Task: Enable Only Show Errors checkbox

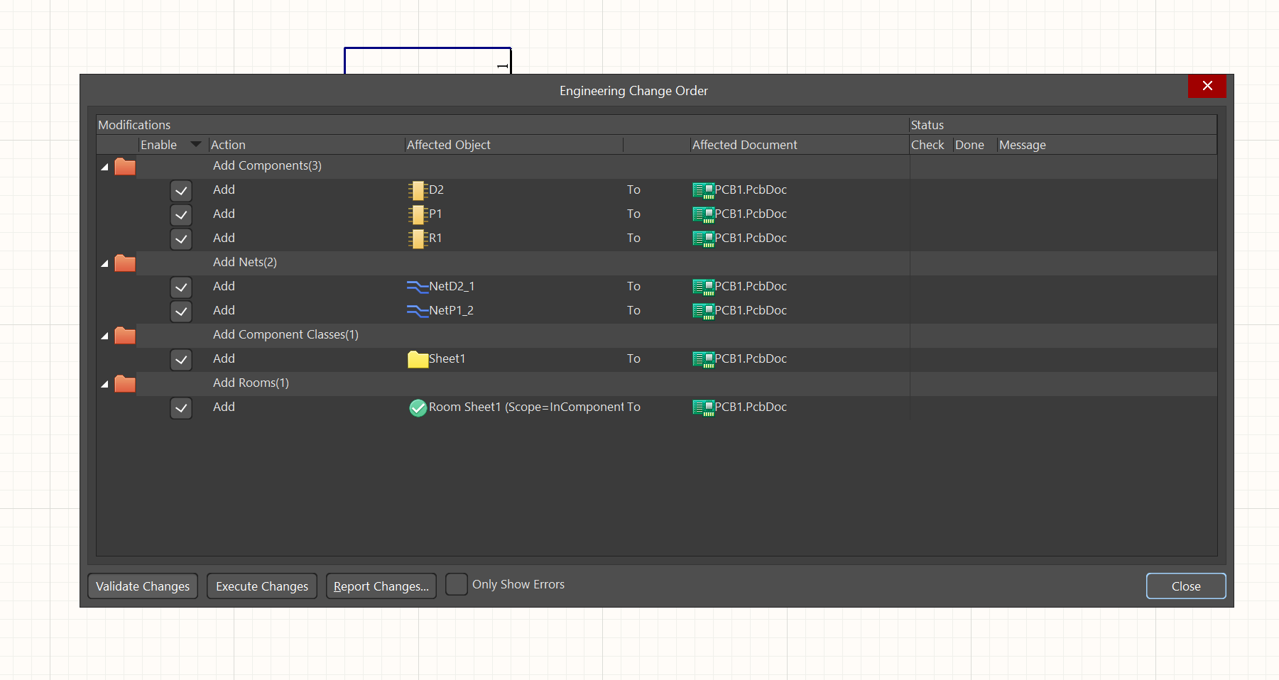Action: click(x=457, y=584)
